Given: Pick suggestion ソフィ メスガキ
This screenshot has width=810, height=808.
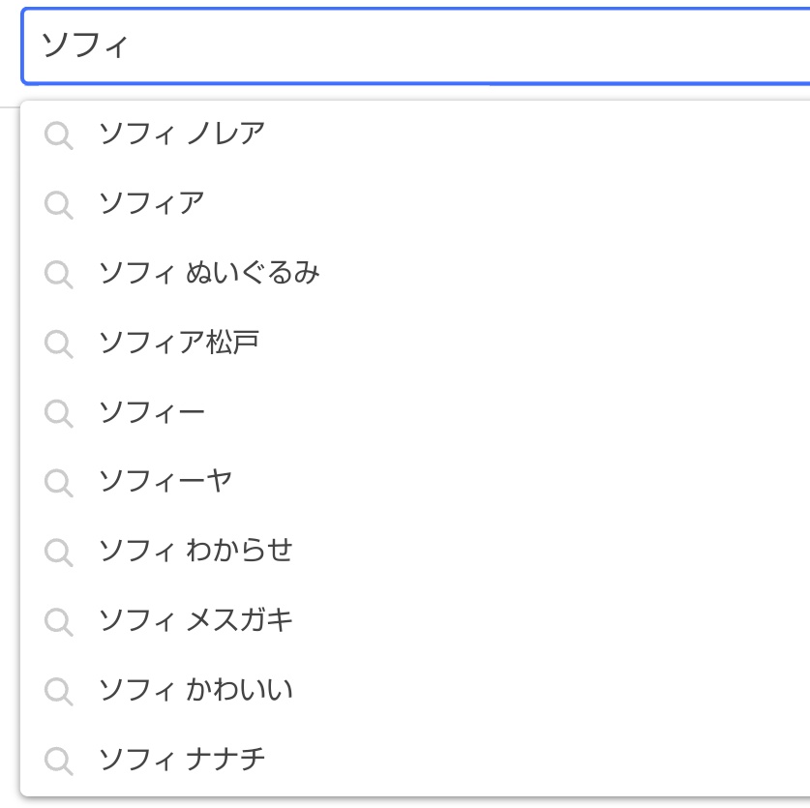Looking at the screenshot, I should pos(415,621).
